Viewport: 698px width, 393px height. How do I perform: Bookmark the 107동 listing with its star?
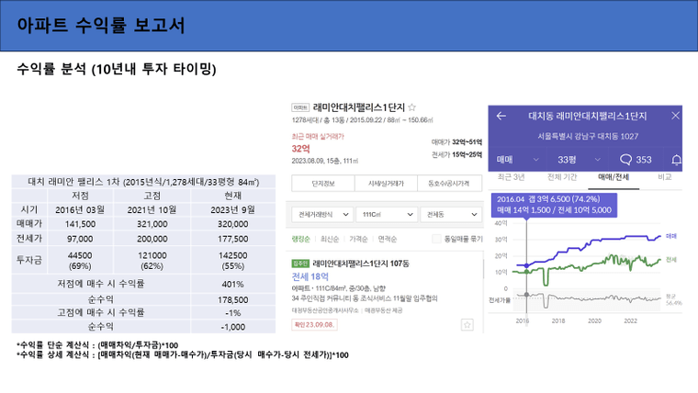(467, 325)
